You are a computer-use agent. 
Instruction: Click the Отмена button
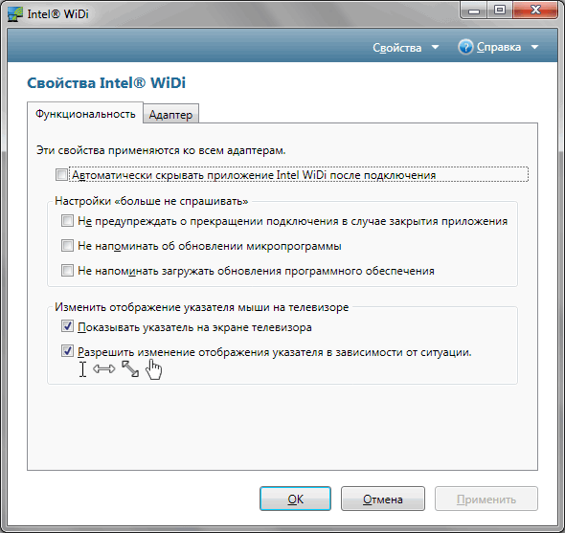pos(383,499)
